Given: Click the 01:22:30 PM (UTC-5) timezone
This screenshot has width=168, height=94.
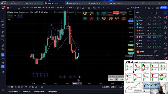Looking at the screenshot, I should point(109,87).
